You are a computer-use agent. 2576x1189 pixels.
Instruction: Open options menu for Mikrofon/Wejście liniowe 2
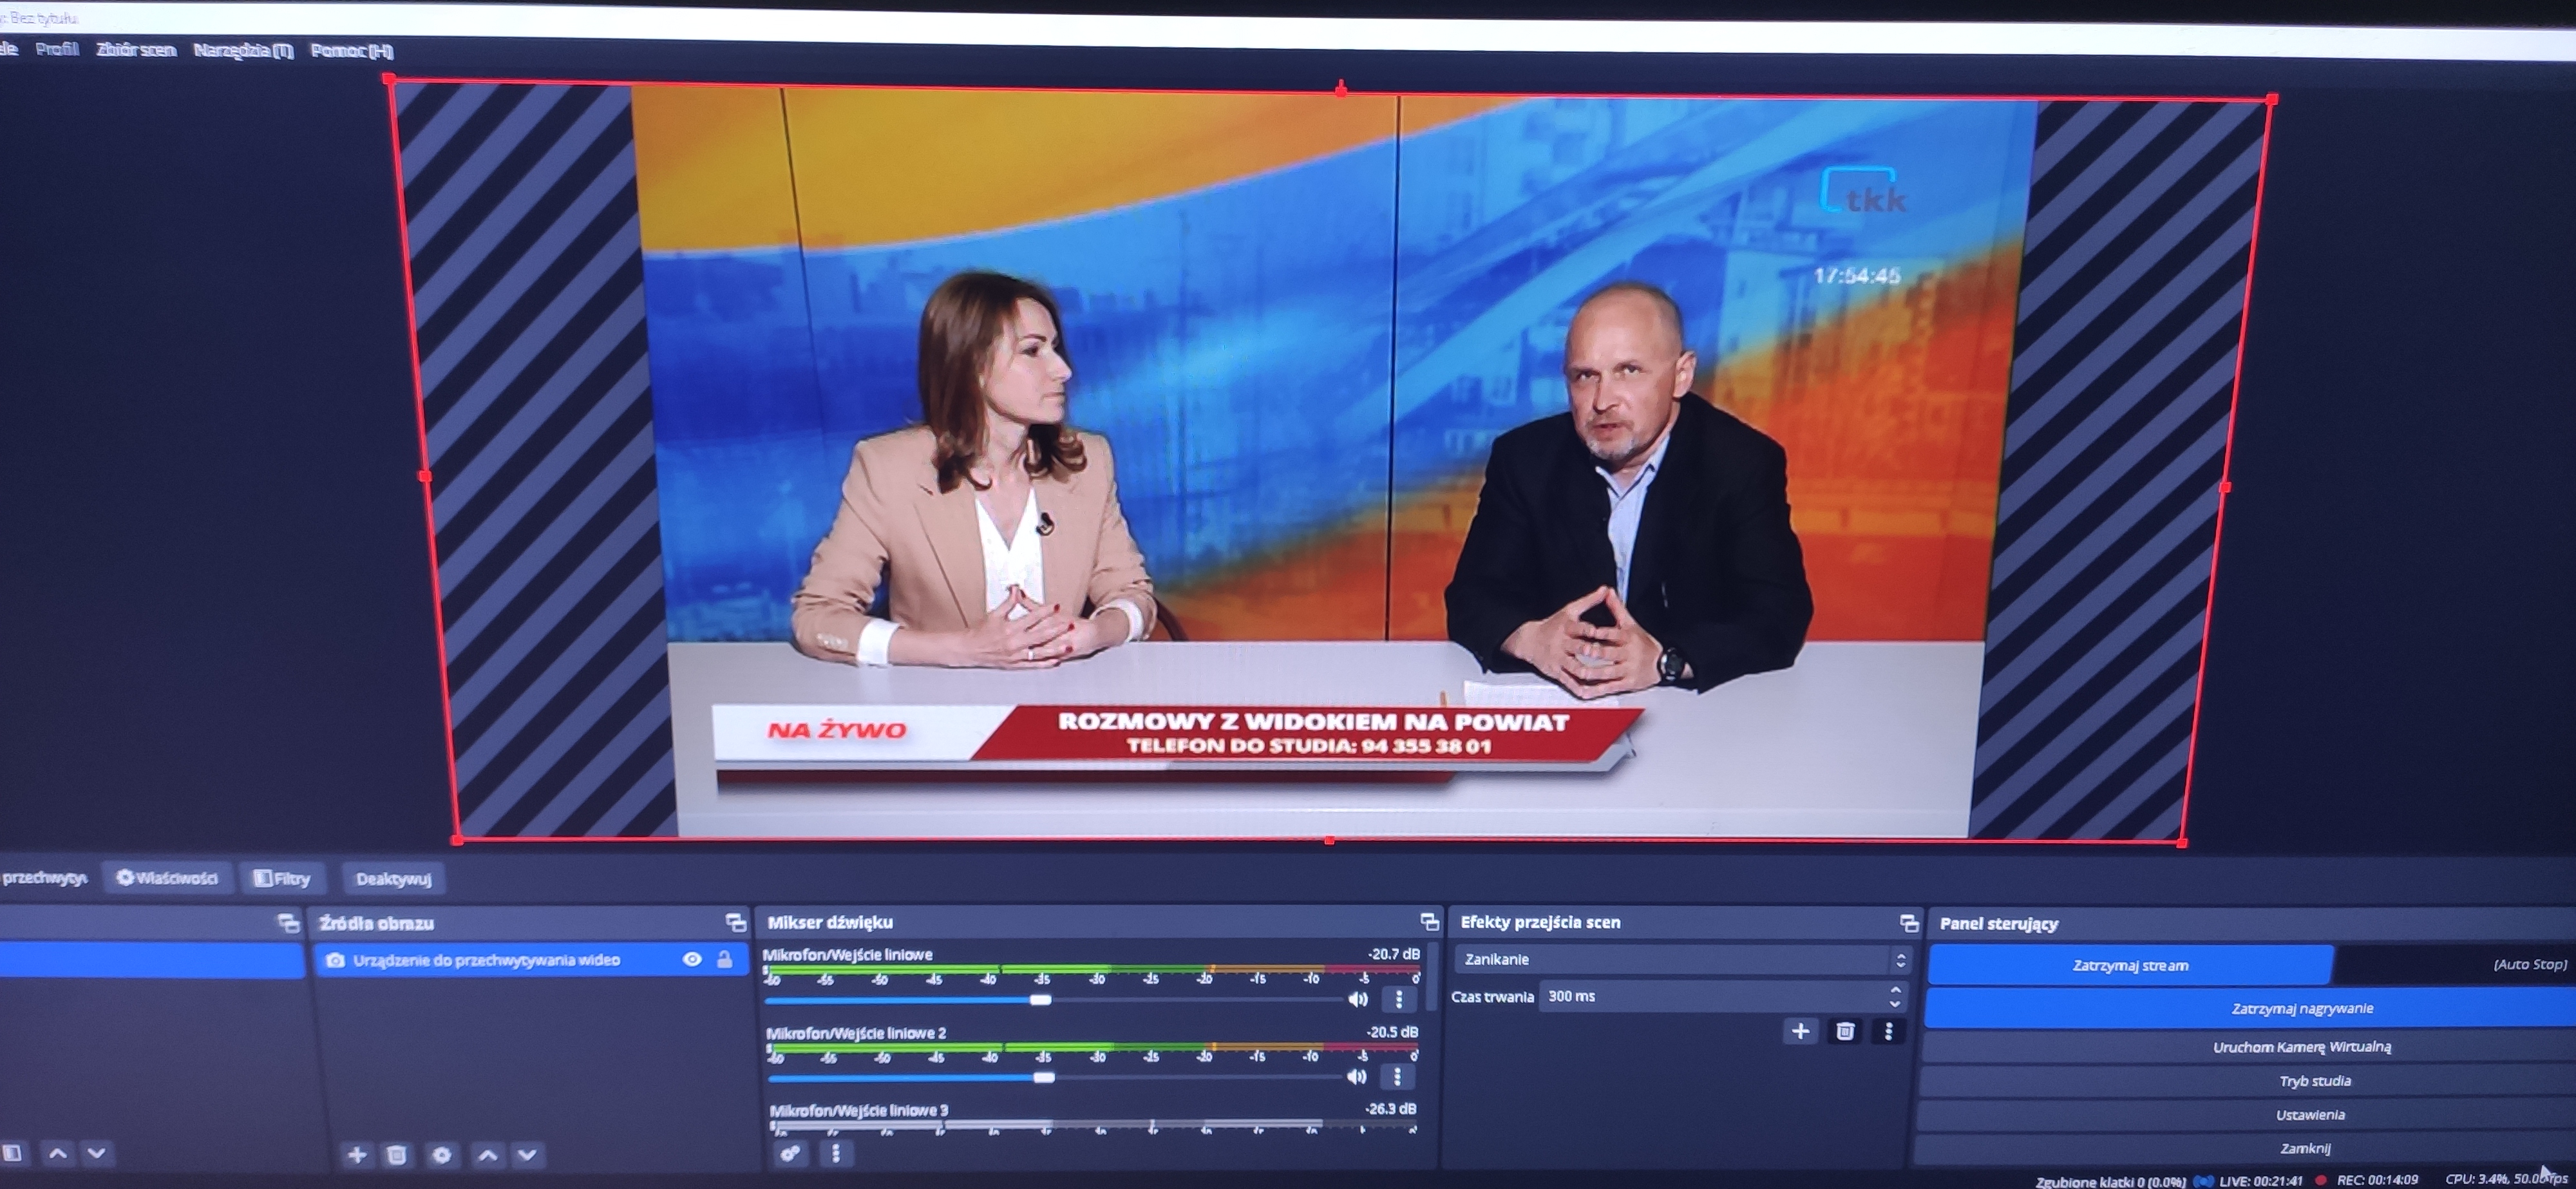(1397, 1077)
